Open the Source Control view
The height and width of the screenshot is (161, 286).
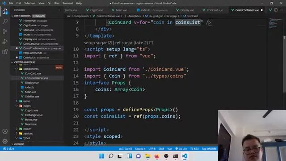point(5,31)
